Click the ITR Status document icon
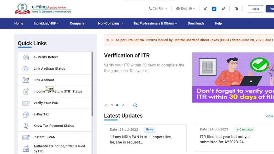 26,92
